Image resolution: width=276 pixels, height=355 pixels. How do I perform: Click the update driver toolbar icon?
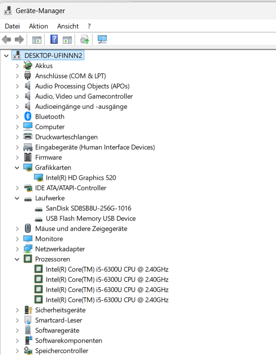click(85, 40)
